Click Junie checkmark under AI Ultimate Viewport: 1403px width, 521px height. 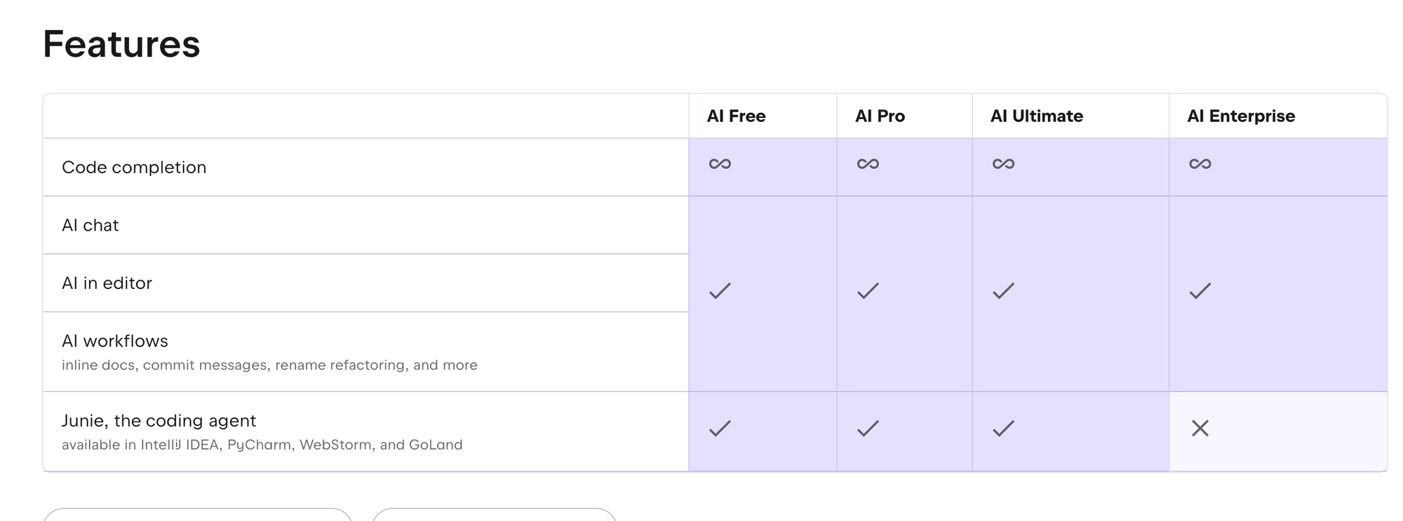(x=1003, y=428)
